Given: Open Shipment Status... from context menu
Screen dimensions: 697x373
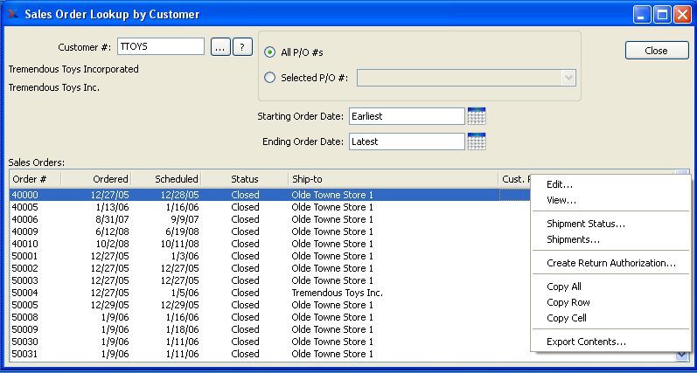Looking at the screenshot, I should coord(585,224).
